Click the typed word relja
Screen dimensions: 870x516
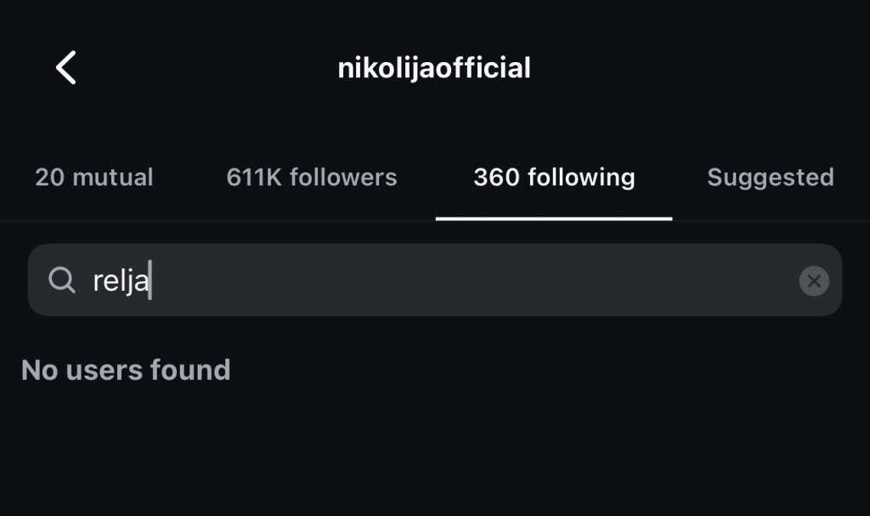(120, 281)
